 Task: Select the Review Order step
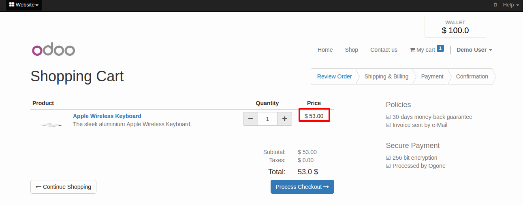click(334, 76)
